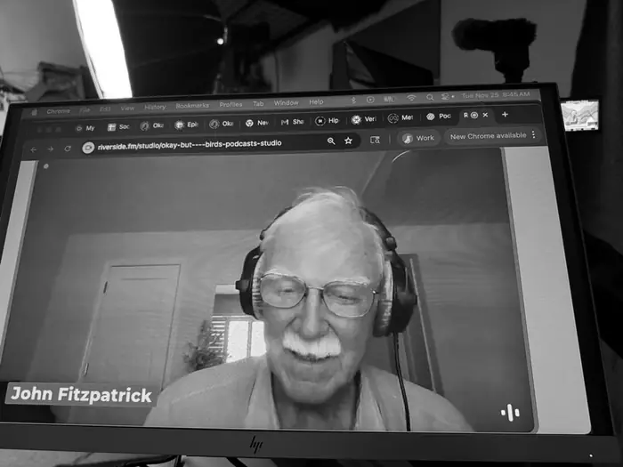This screenshot has width=623, height=467.
Task: Open the Bookmarks menu
Action: [192, 106]
